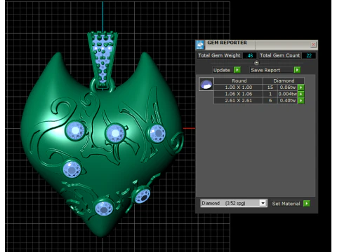This screenshot has height=252, width=337.
Task: Select the 2.61 X 2.61 row
Action: pos(259,100)
